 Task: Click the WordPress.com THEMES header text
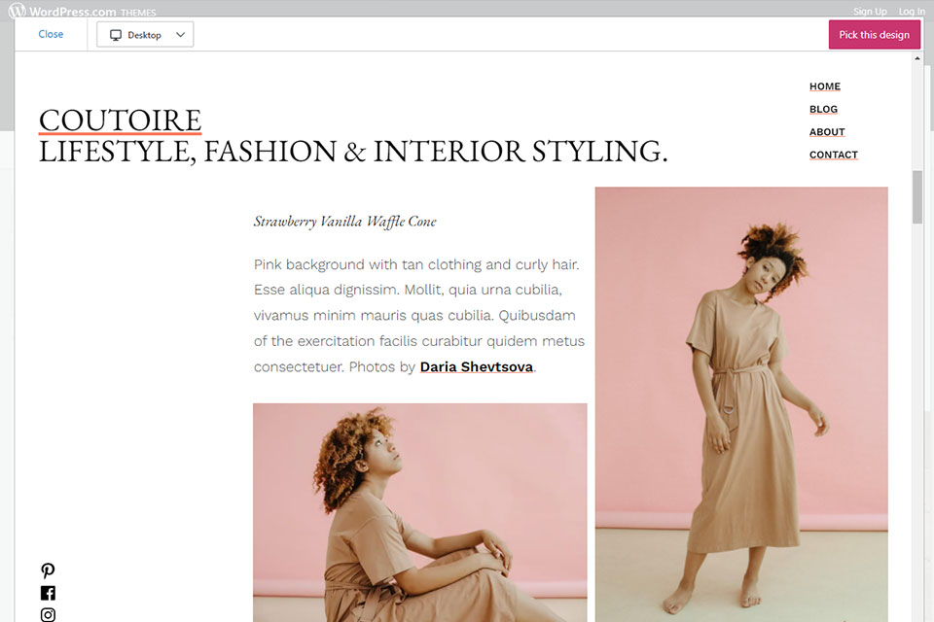click(x=92, y=12)
